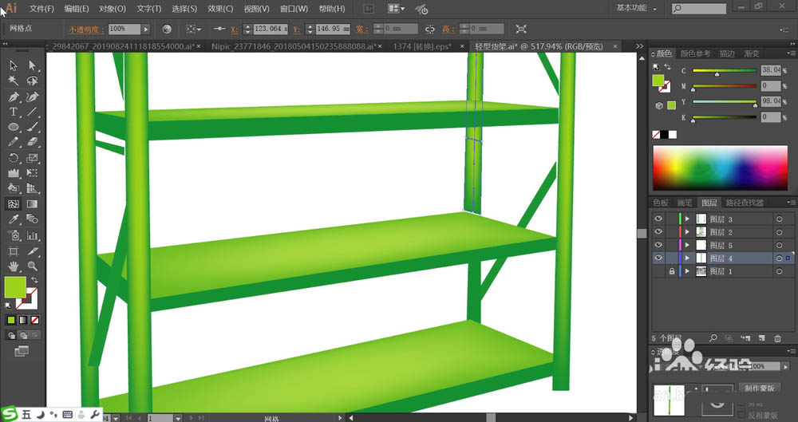This screenshot has height=422, width=798.
Task: Open the 效果(C) menu
Action: click(x=220, y=9)
